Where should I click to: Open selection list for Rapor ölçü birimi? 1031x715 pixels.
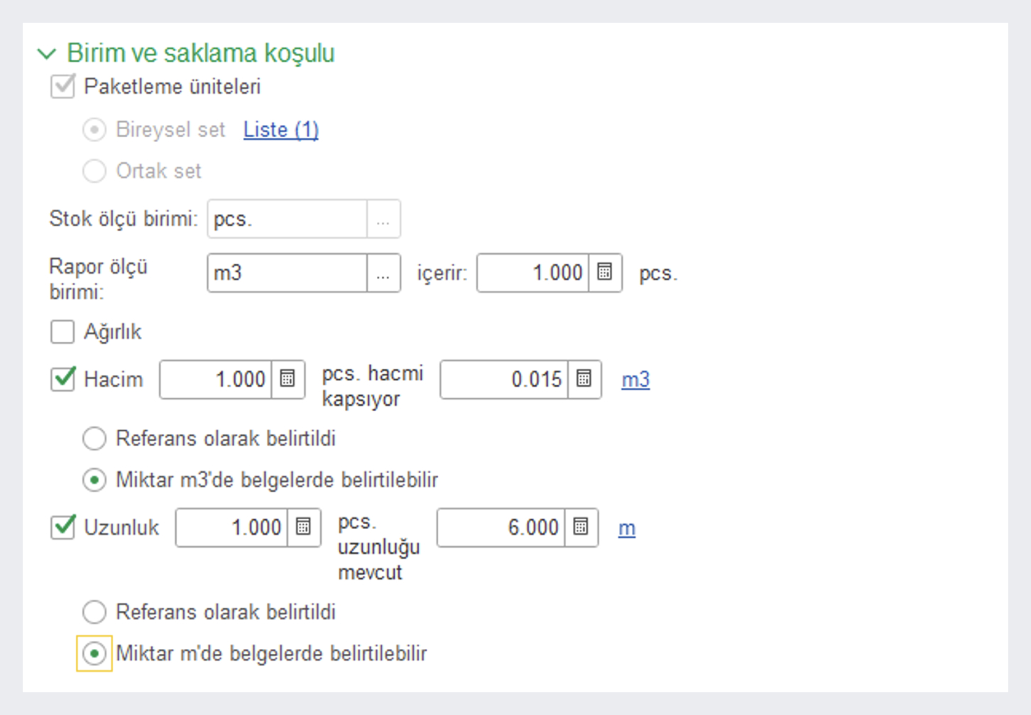(x=383, y=273)
